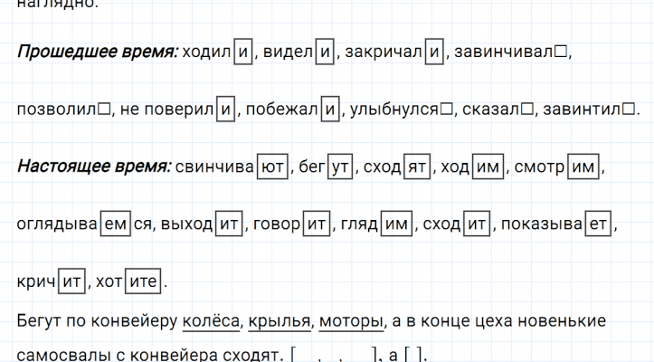The height and width of the screenshot is (362, 654).
Task: Select the boxed ending "ут" after "бег"
Action: [x=340, y=167]
